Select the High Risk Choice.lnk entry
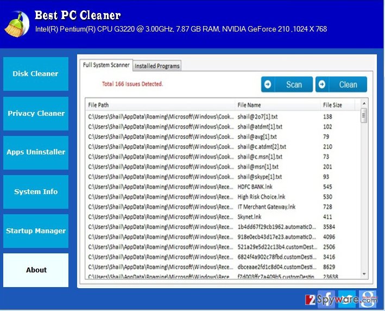 coord(223,197)
